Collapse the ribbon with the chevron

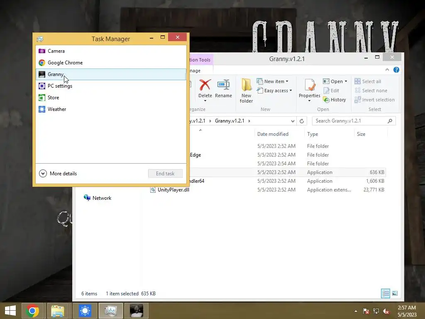click(387, 70)
